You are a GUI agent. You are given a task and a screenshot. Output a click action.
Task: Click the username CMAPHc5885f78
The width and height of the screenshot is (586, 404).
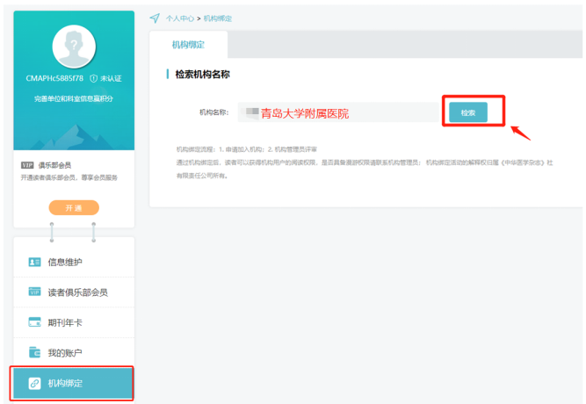pyautogui.click(x=54, y=79)
